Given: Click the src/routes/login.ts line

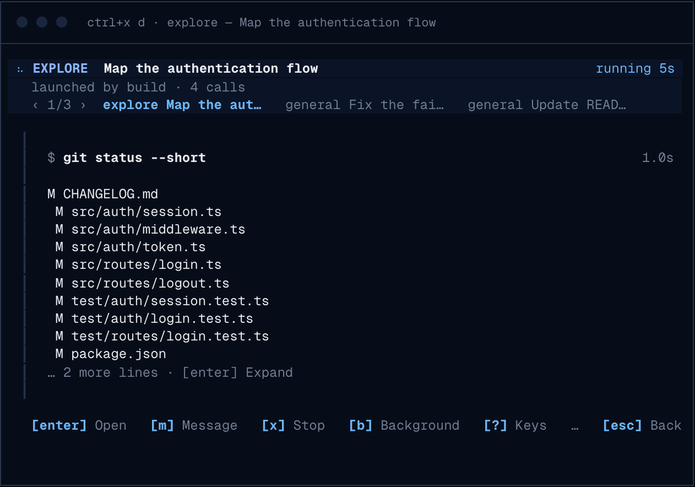Looking at the screenshot, I should point(138,265).
